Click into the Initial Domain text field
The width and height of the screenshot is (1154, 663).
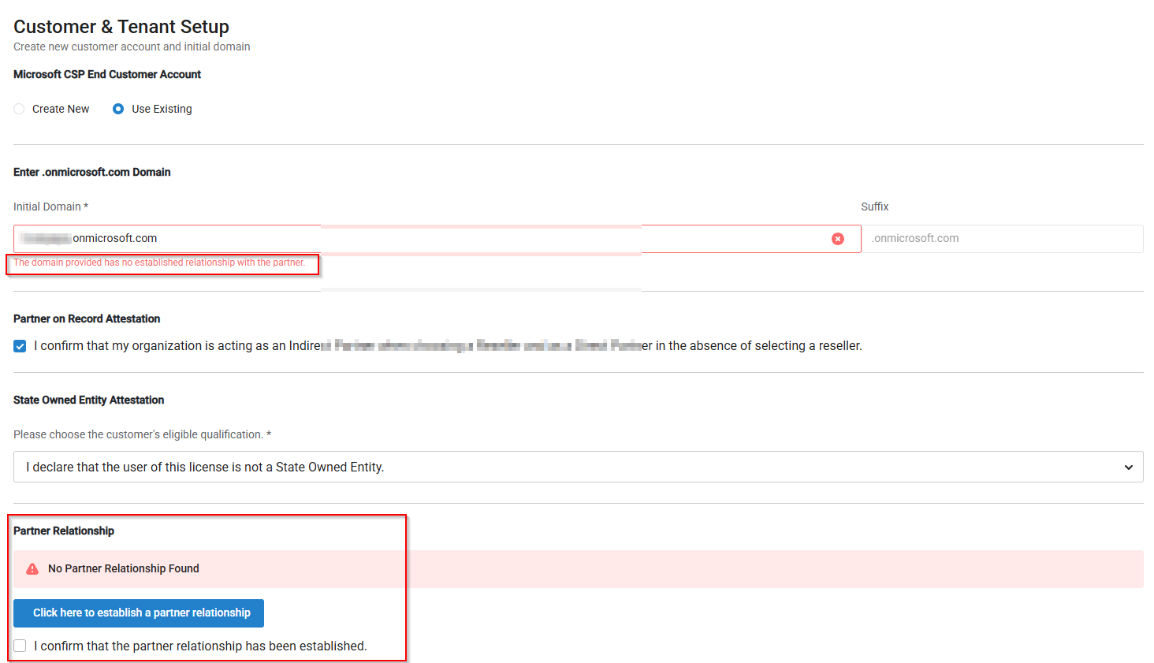click(x=473, y=239)
